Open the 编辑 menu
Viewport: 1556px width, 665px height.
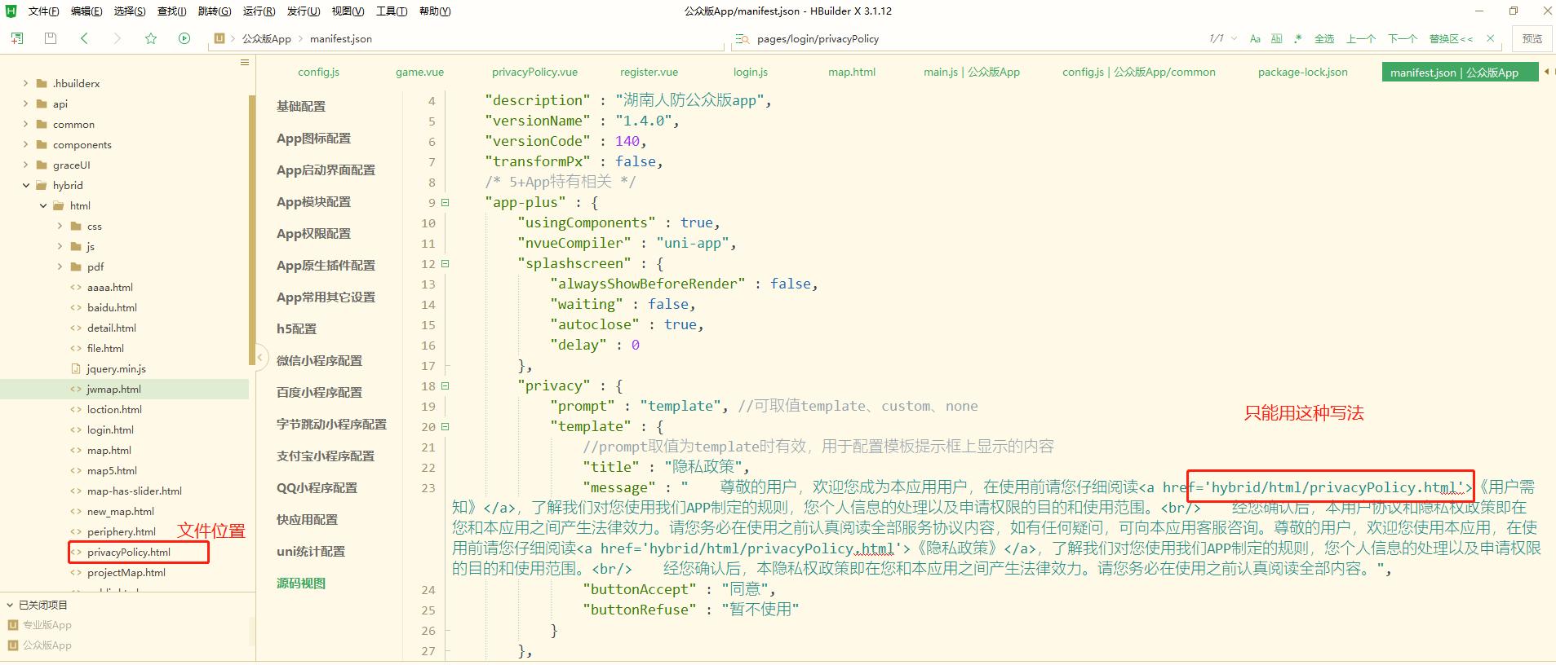(86, 11)
